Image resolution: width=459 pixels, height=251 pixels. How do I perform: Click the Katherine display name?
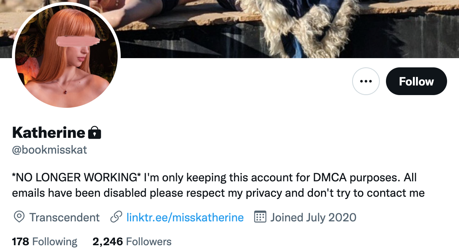point(48,132)
